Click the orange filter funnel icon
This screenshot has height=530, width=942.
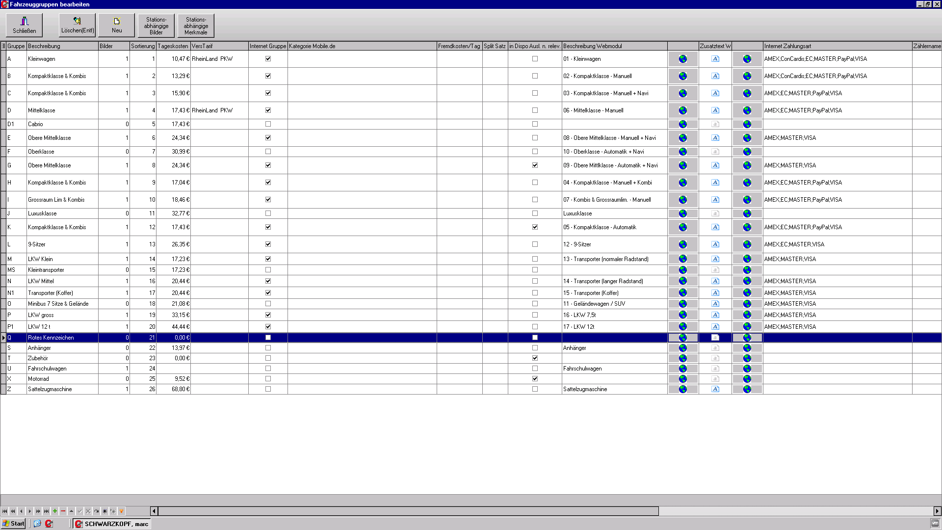121,511
